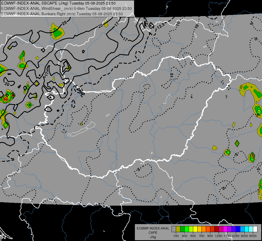Select the white legend swatch
Screen dimensions: 262x241
pyautogui.click(x=255, y=229)
